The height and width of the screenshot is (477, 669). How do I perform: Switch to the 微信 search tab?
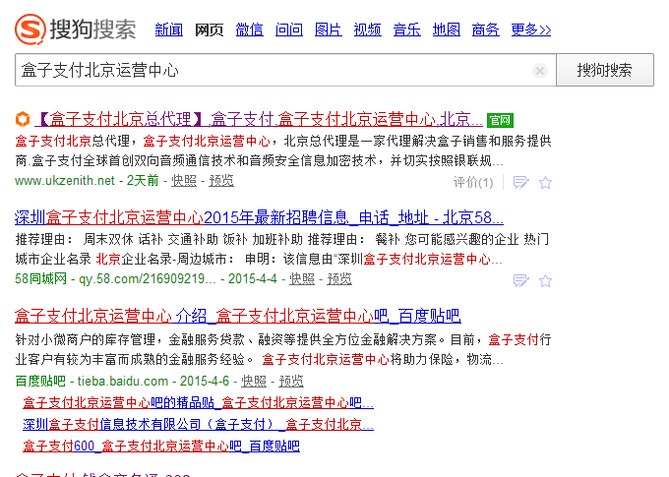click(x=249, y=30)
